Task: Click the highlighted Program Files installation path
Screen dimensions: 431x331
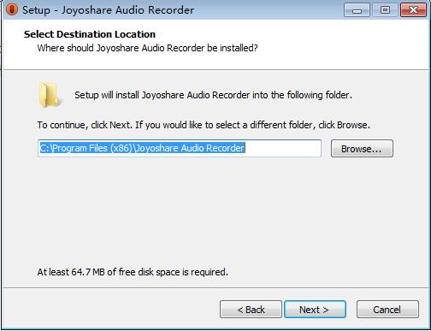Action: (142, 148)
